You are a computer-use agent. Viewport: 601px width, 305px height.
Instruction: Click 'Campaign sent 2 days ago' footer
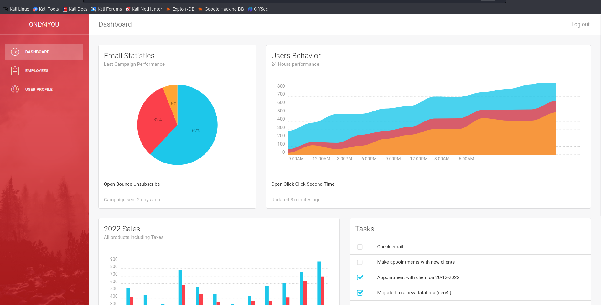[x=132, y=200]
